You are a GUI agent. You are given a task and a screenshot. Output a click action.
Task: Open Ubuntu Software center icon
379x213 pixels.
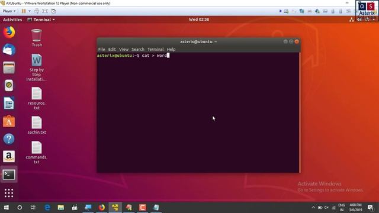click(9, 121)
